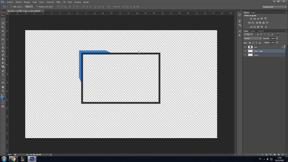288x162 pixels.
Task: Add a Brightness/Contrast adjustment
Action: [x=251, y=19]
